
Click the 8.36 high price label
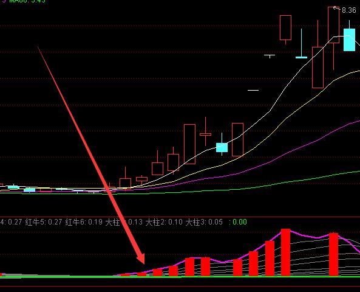(x=348, y=10)
